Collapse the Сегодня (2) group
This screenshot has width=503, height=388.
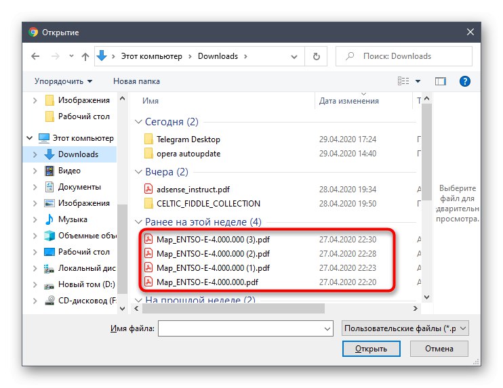[x=138, y=122]
